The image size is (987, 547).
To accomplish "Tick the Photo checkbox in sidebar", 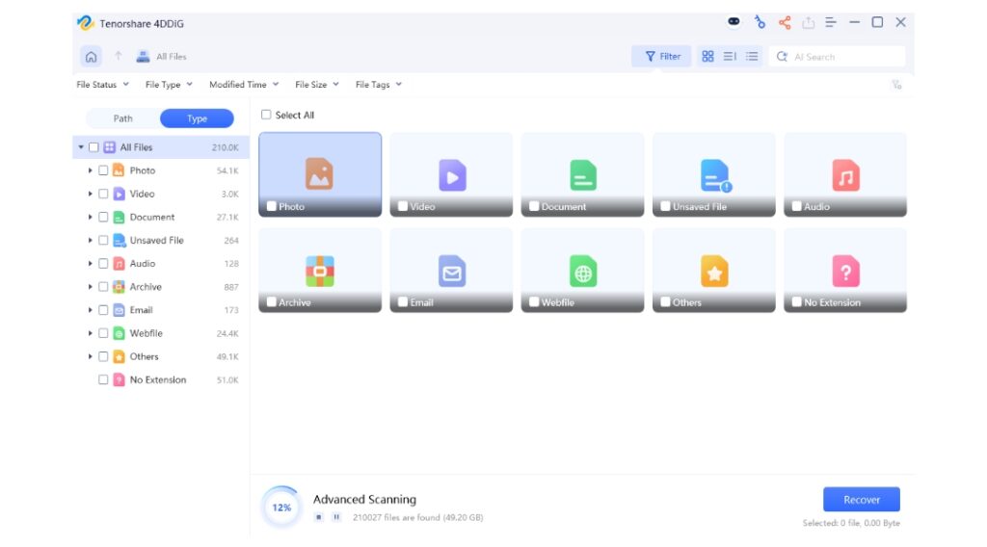I will tap(103, 170).
